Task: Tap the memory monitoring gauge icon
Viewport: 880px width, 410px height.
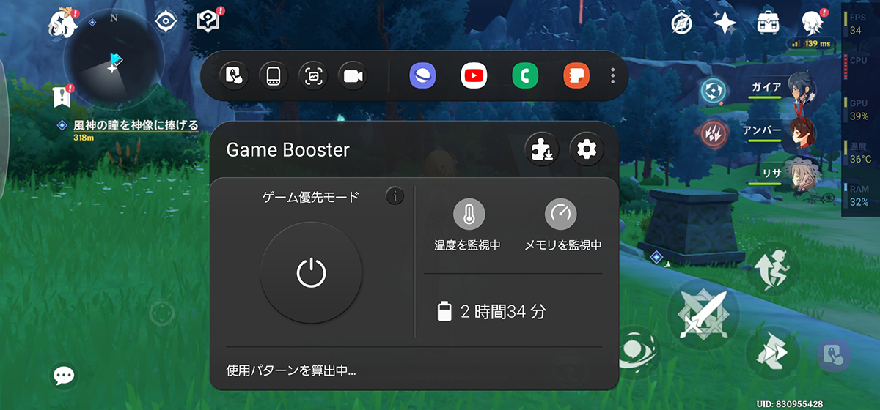Action: tap(560, 215)
